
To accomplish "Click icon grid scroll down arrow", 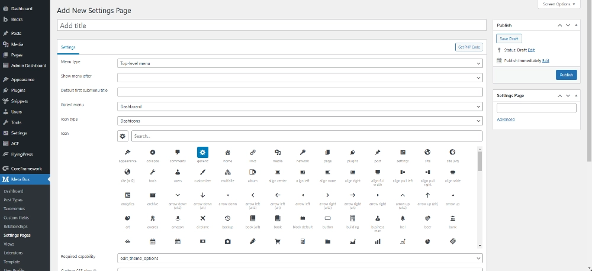I will (480, 246).
